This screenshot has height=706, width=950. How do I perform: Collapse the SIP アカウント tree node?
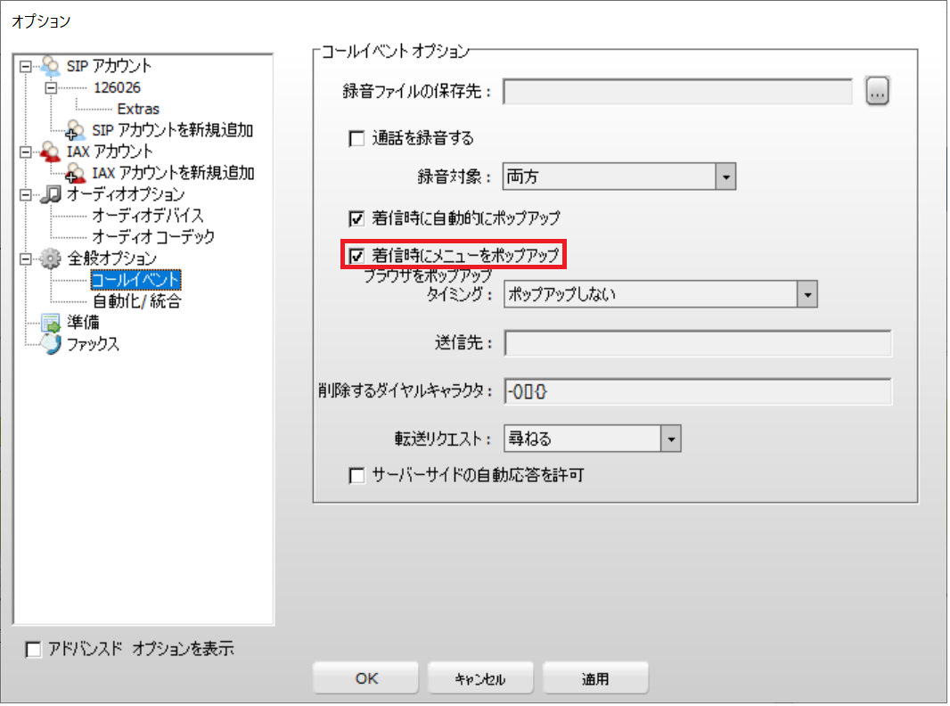(26, 67)
